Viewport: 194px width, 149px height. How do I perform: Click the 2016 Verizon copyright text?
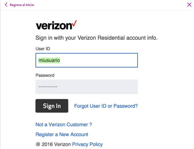coord(56,144)
